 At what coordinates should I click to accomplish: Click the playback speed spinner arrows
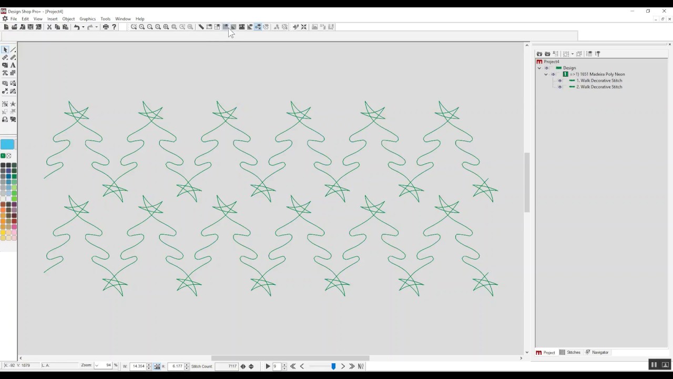point(284,366)
